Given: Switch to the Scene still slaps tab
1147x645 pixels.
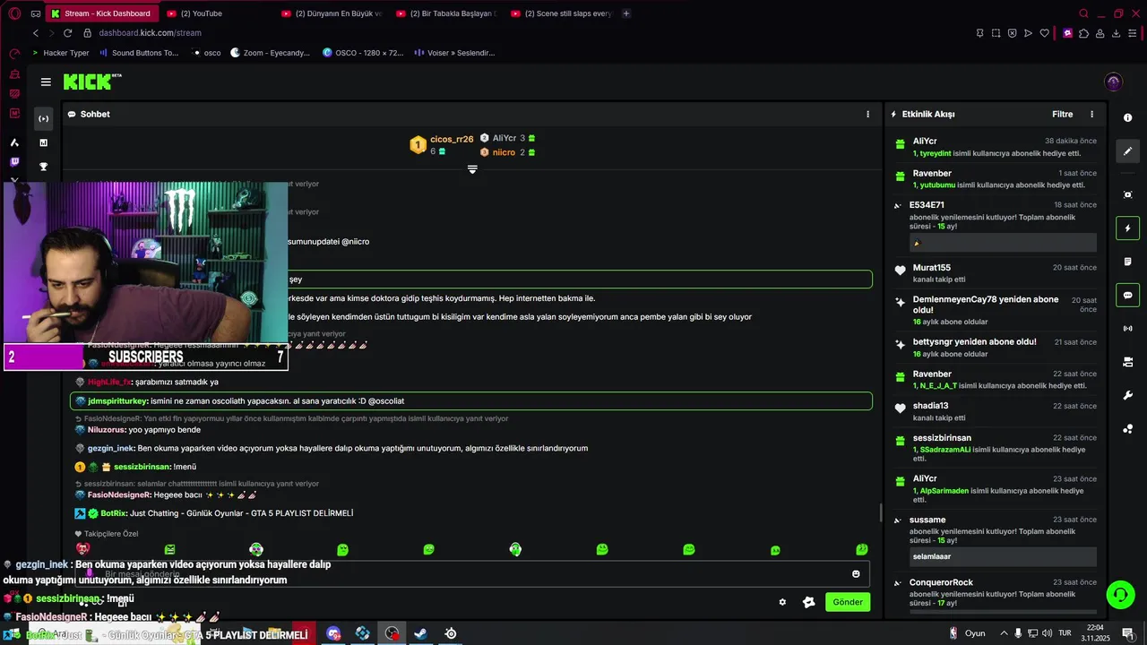Looking at the screenshot, I should pyautogui.click(x=561, y=13).
